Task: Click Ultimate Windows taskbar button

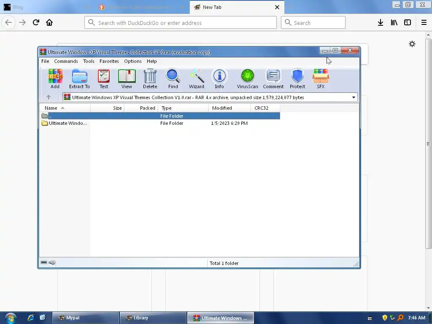Action: tap(220, 318)
